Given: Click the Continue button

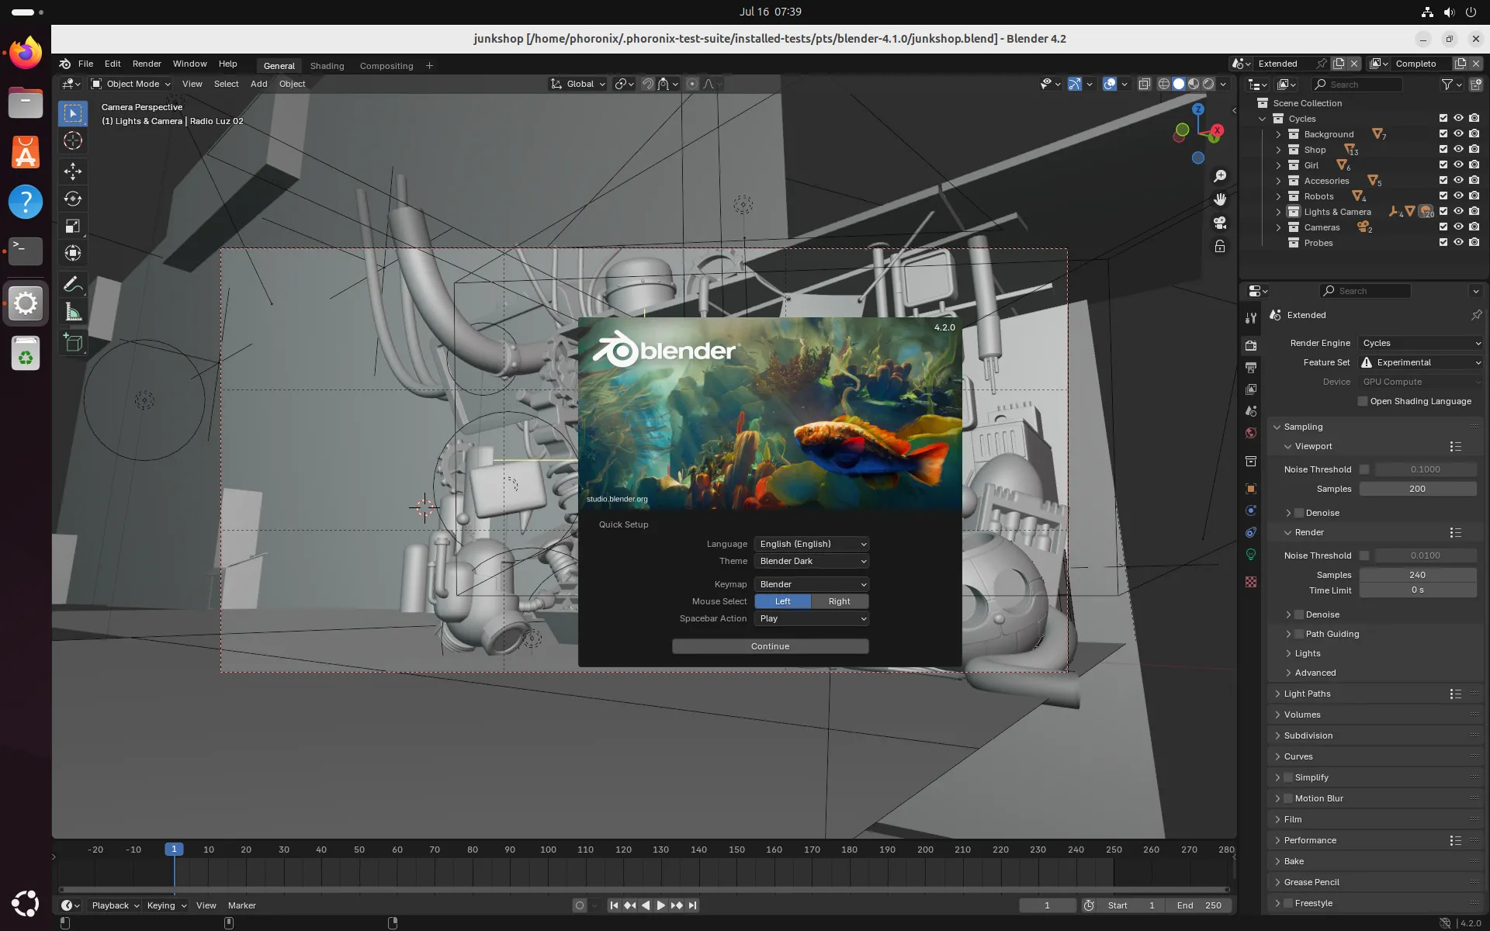Looking at the screenshot, I should pos(771,646).
